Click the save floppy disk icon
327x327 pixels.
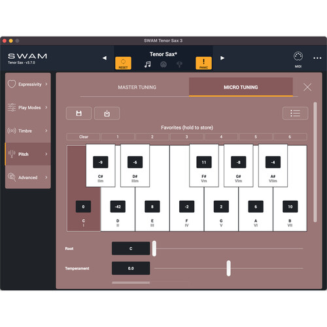[x=78, y=113]
